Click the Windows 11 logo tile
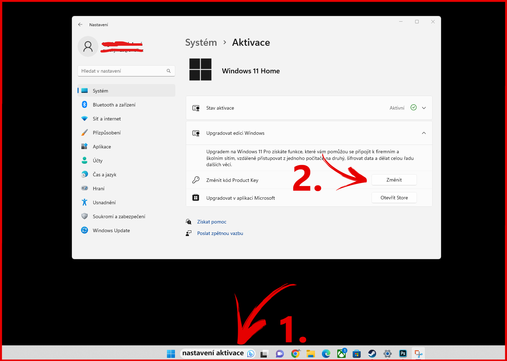The image size is (507, 361). pos(200,69)
